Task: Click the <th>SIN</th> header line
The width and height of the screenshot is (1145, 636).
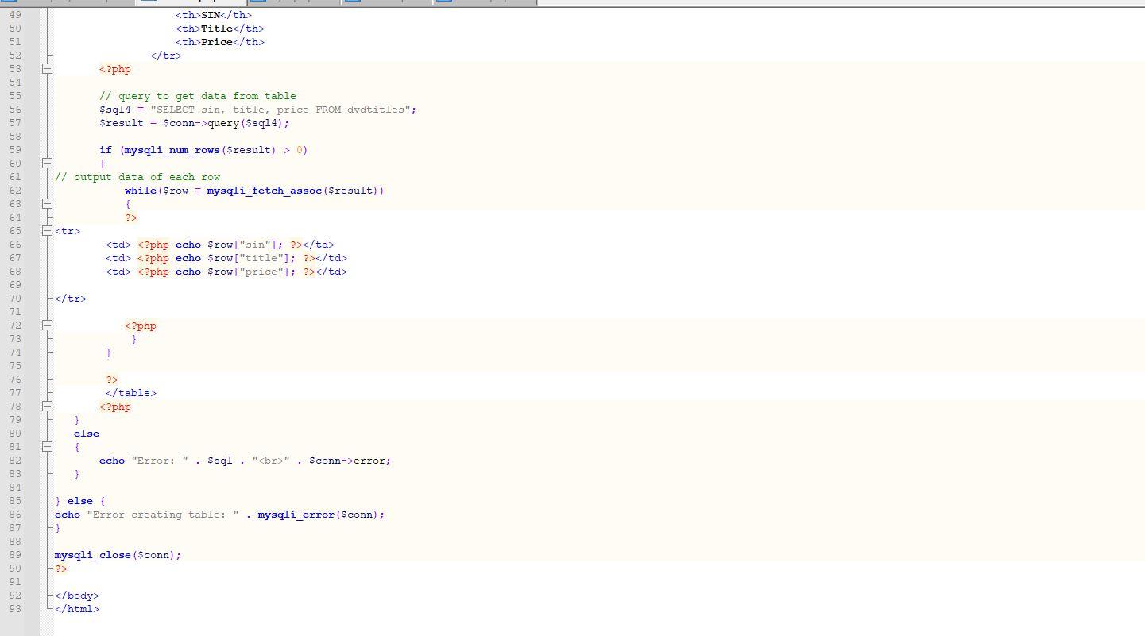Action: pyautogui.click(x=214, y=15)
